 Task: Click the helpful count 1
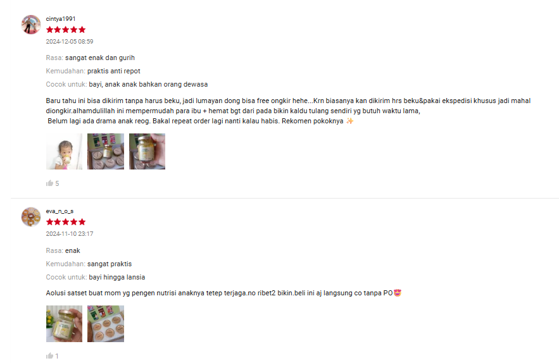tap(57, 356)
